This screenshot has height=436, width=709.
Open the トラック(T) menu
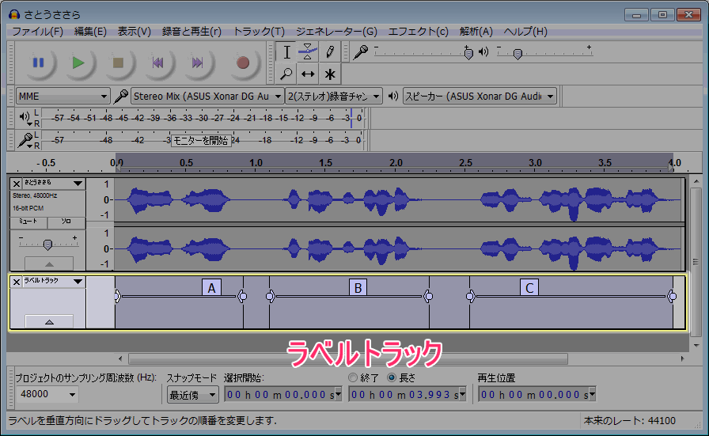click(x=259, y=31)
